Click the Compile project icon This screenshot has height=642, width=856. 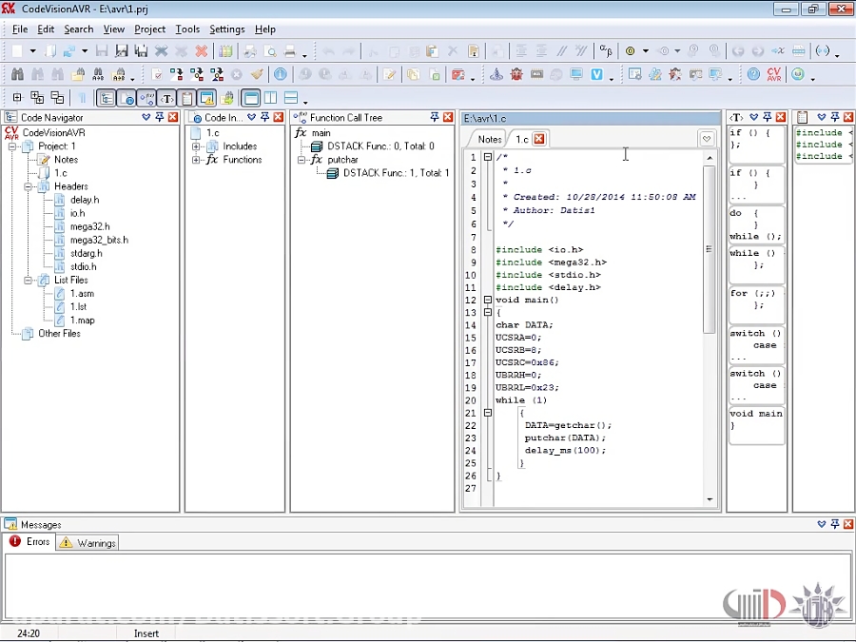click(x=176, y=74)
